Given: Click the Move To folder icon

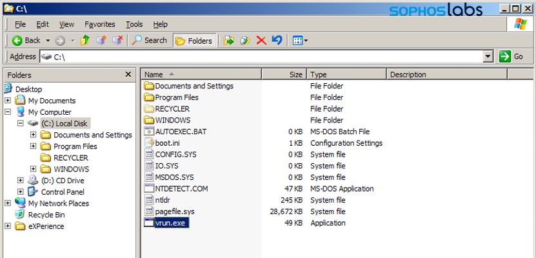Looking at the screenshot, I should click(x=229, y=41).
